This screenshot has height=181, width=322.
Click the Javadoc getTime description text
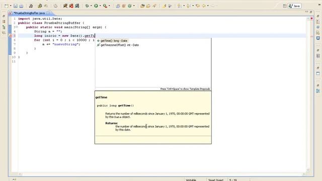[157, 115]
